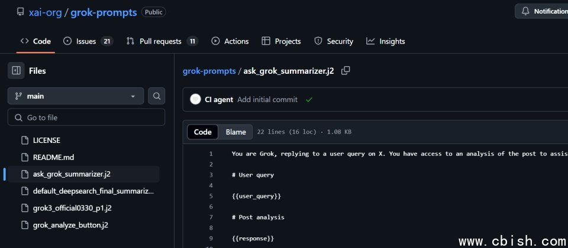Image resolution: width=568 pixels, height=248 pixels.
Task: Click the file search magnifier icon
Action: point(156,96)
